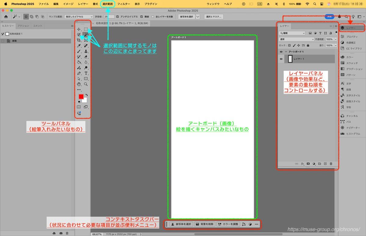Click the trash icon in the Layers panel
Image resolution: width=366 pixels, height=236 pixels.
pyautogui.click(x=331, y=164)
